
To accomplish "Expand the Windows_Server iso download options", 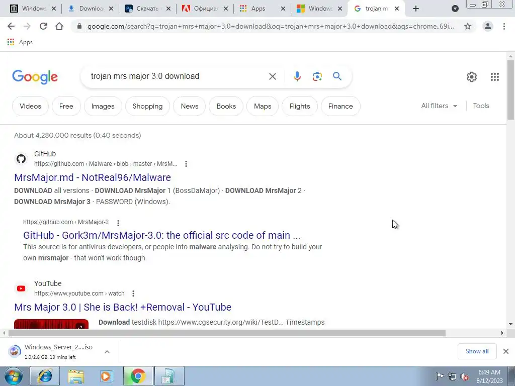I will [x=107, y=352].
